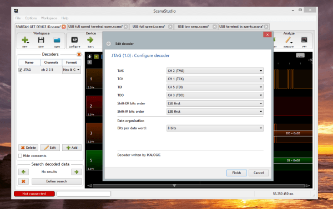
Task: Open the Bits per data word dropdown
Action: [x=215, y=128]
